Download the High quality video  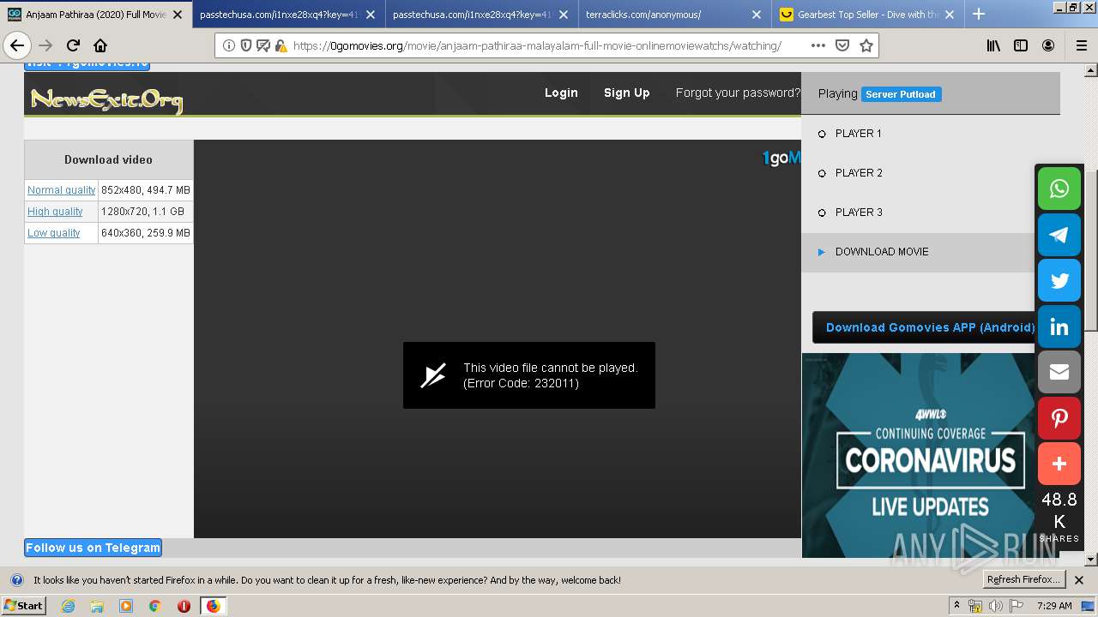tap(55, 212)
